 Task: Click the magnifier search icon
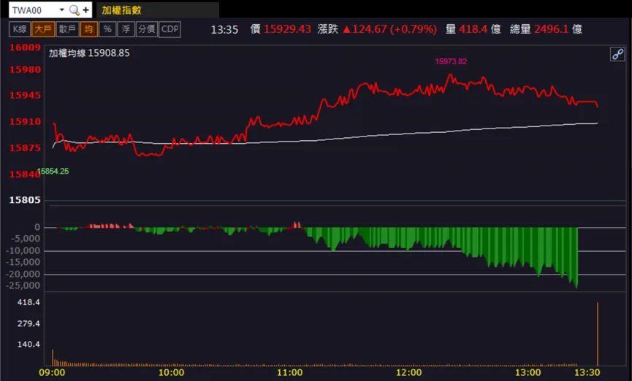coord(75,10)
